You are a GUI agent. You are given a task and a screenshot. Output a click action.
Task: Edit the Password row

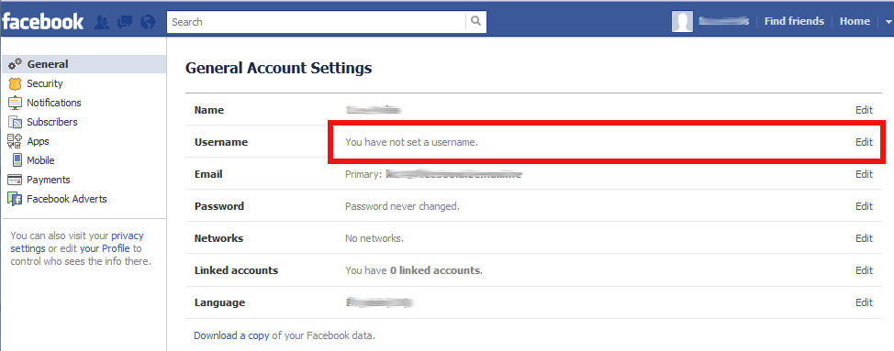click(x=864, y=206)
